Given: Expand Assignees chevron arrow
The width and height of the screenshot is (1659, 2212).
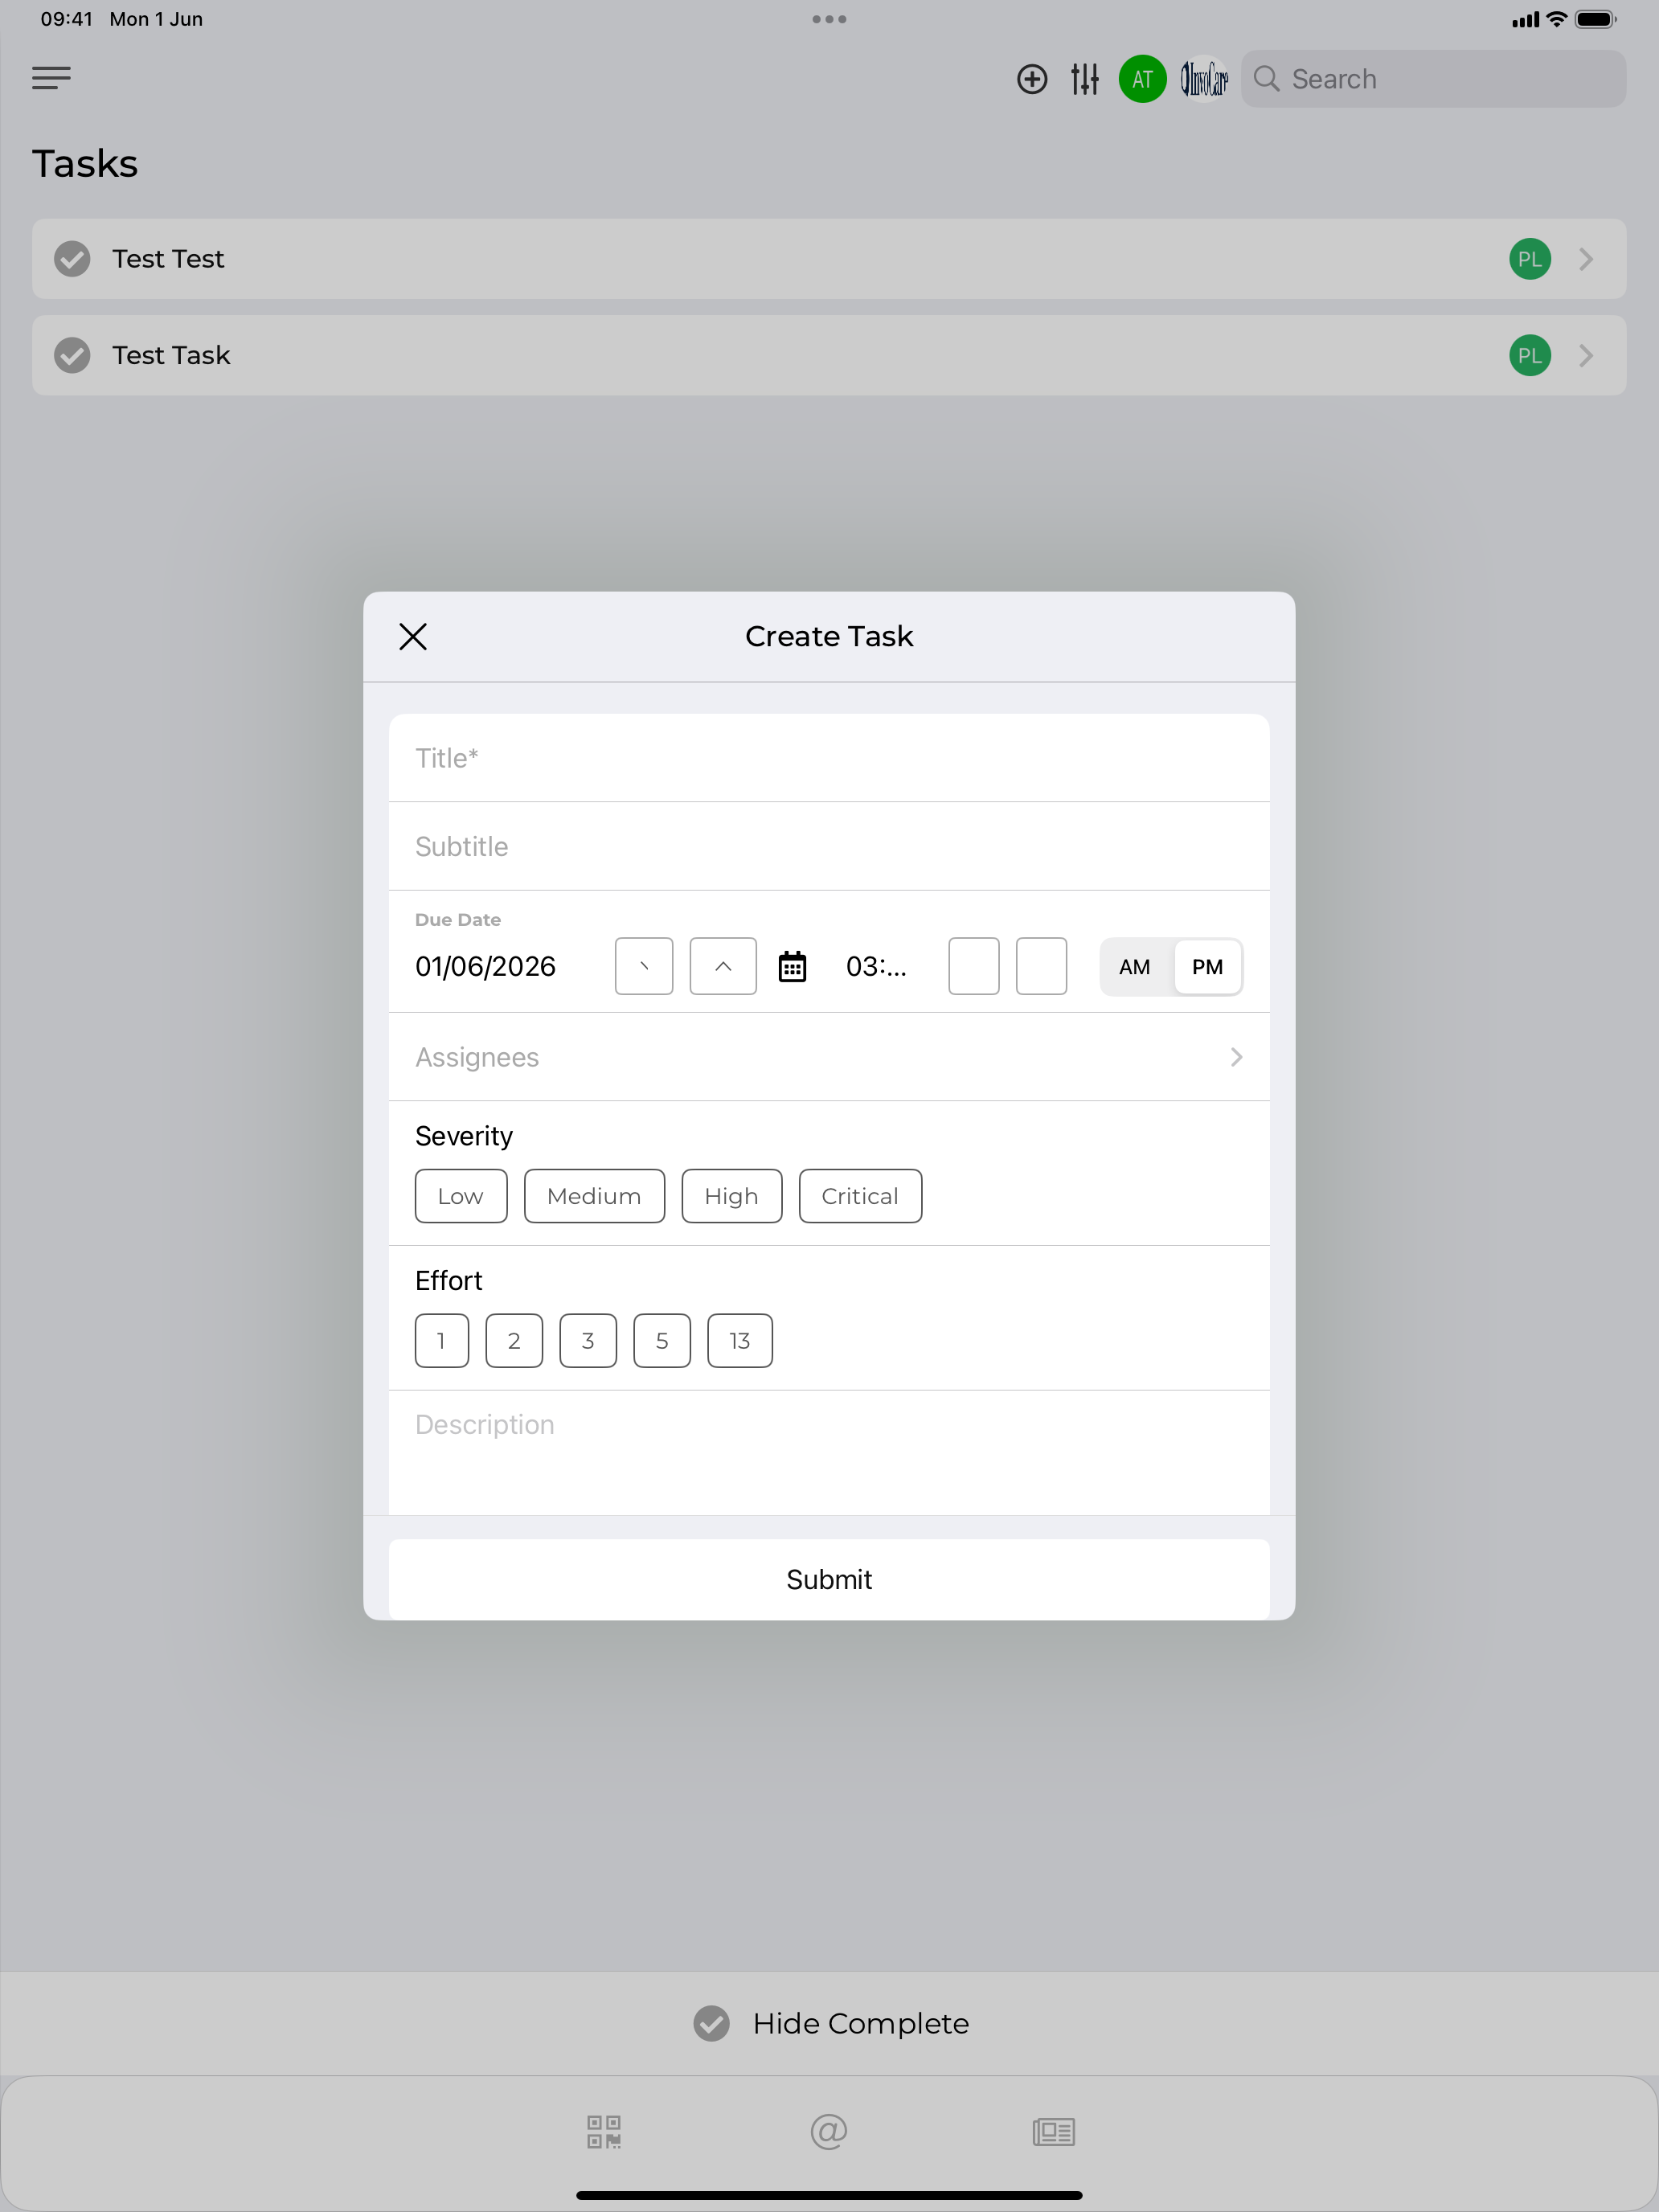Looking at the screenshot, I should click(x=1237, y=1057).
